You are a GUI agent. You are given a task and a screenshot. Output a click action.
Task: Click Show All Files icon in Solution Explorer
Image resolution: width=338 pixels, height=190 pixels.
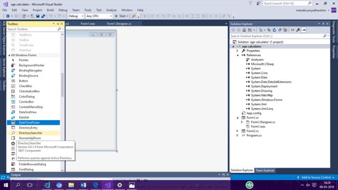[x=285, y=30]
